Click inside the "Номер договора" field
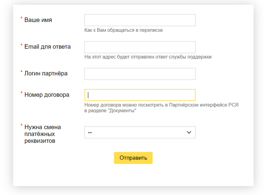The width and height of the screenshot is (264, 195). point(140,95)
